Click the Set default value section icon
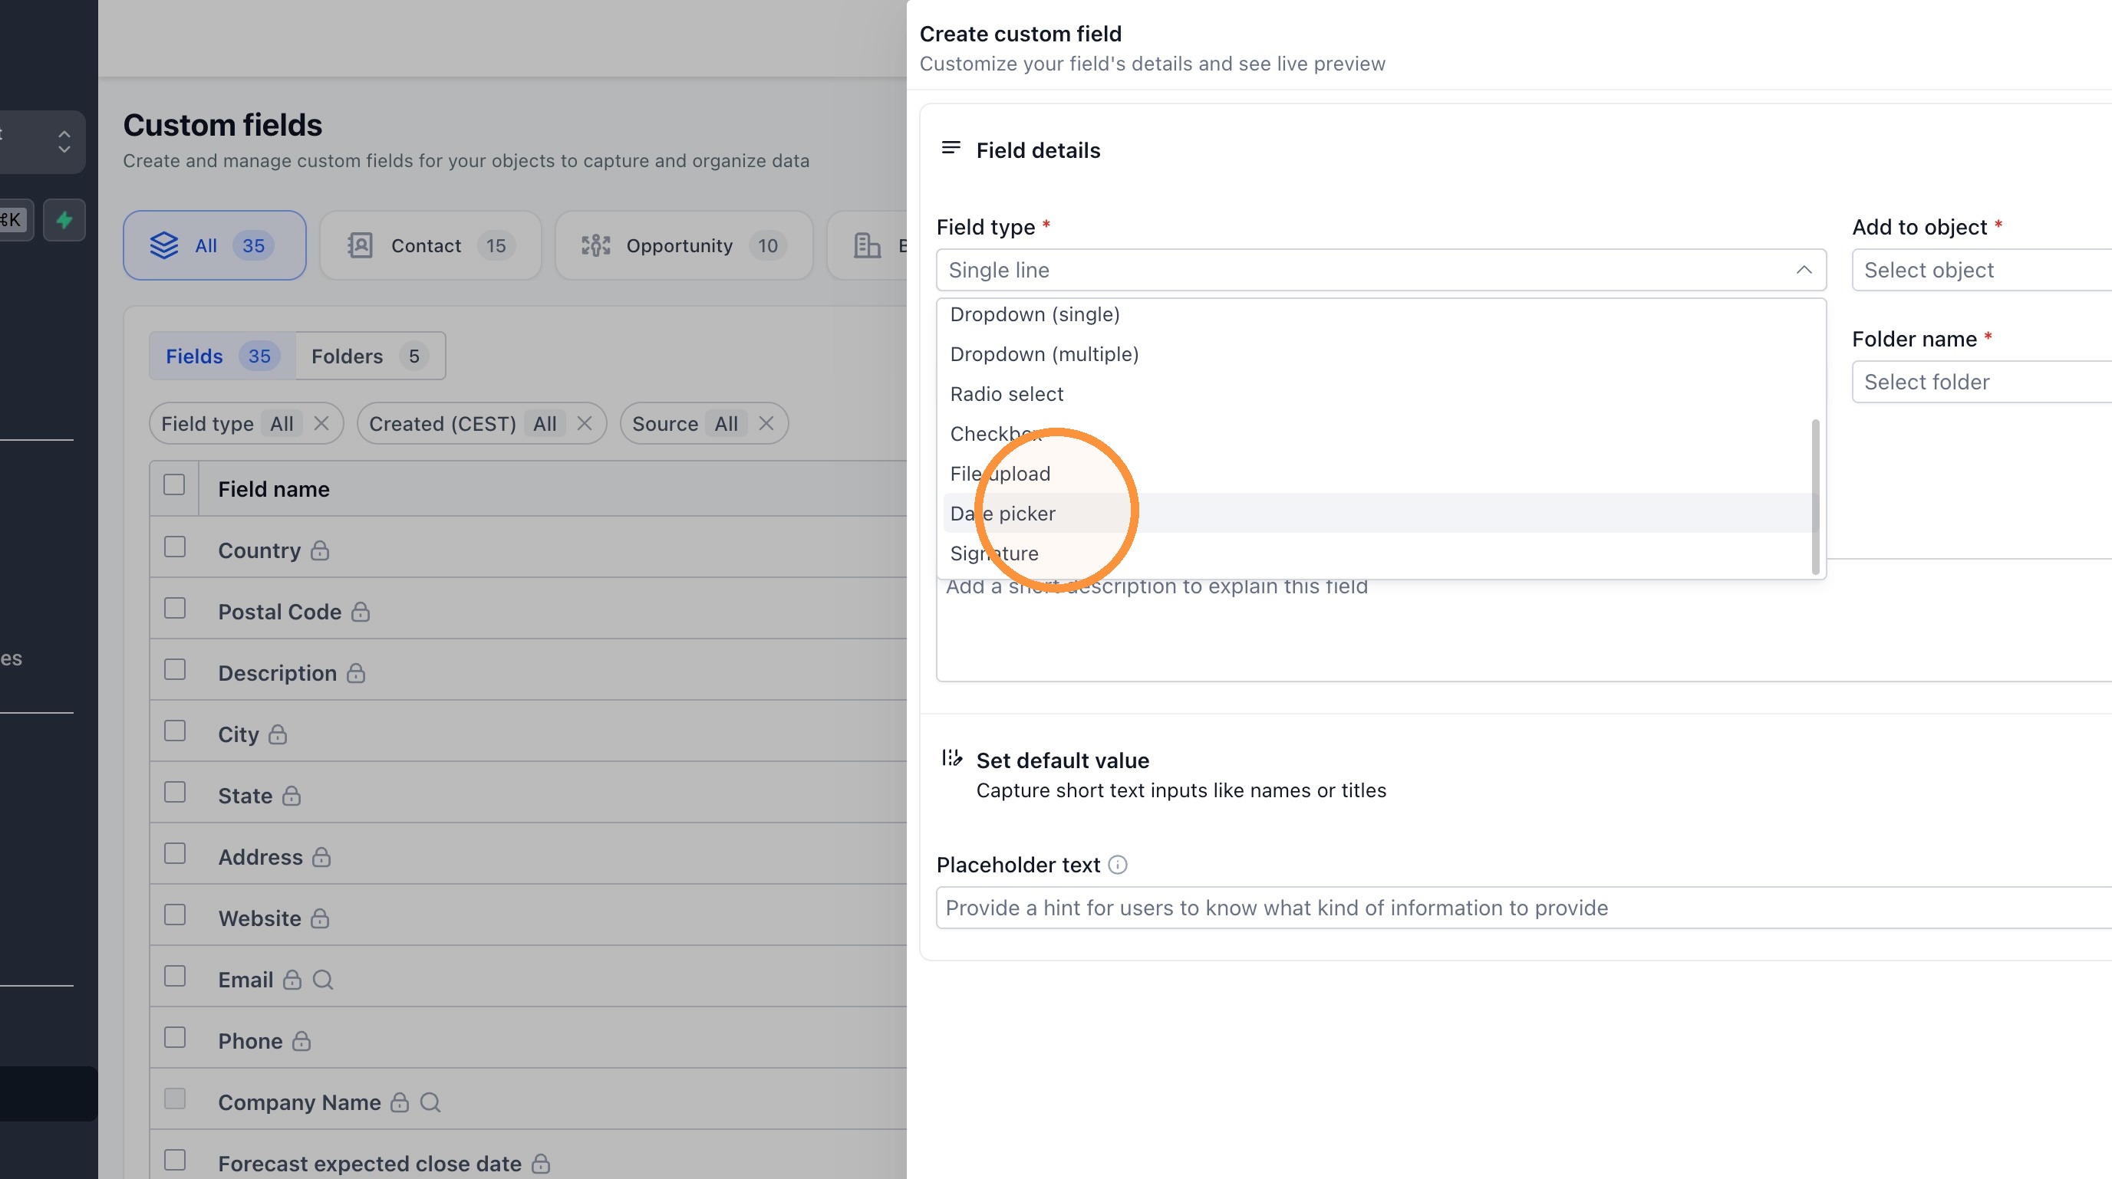The image size is (2112, 1179). click(x=952, y=759)
